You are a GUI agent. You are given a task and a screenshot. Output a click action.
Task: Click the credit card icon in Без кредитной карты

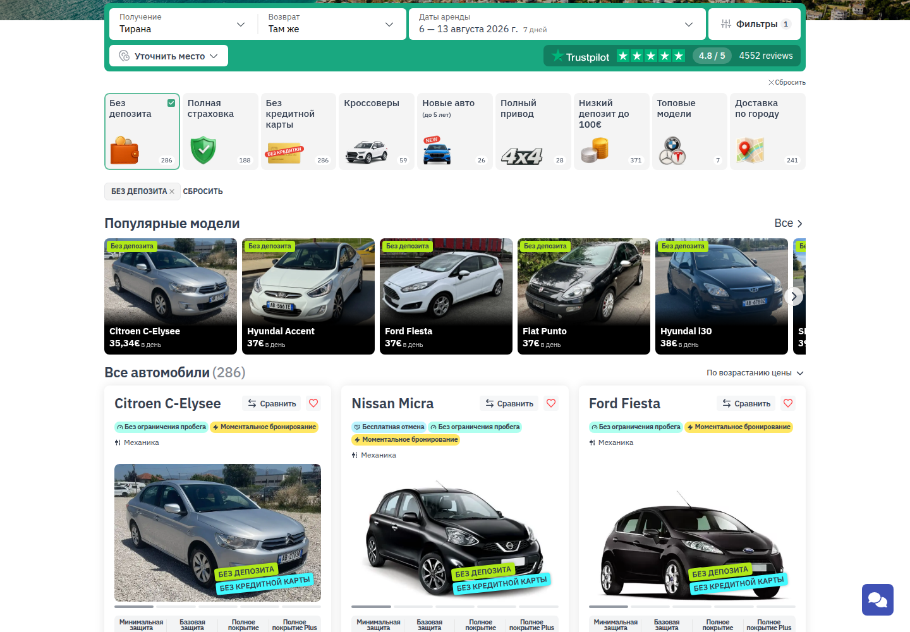click(x=284, y=154)
